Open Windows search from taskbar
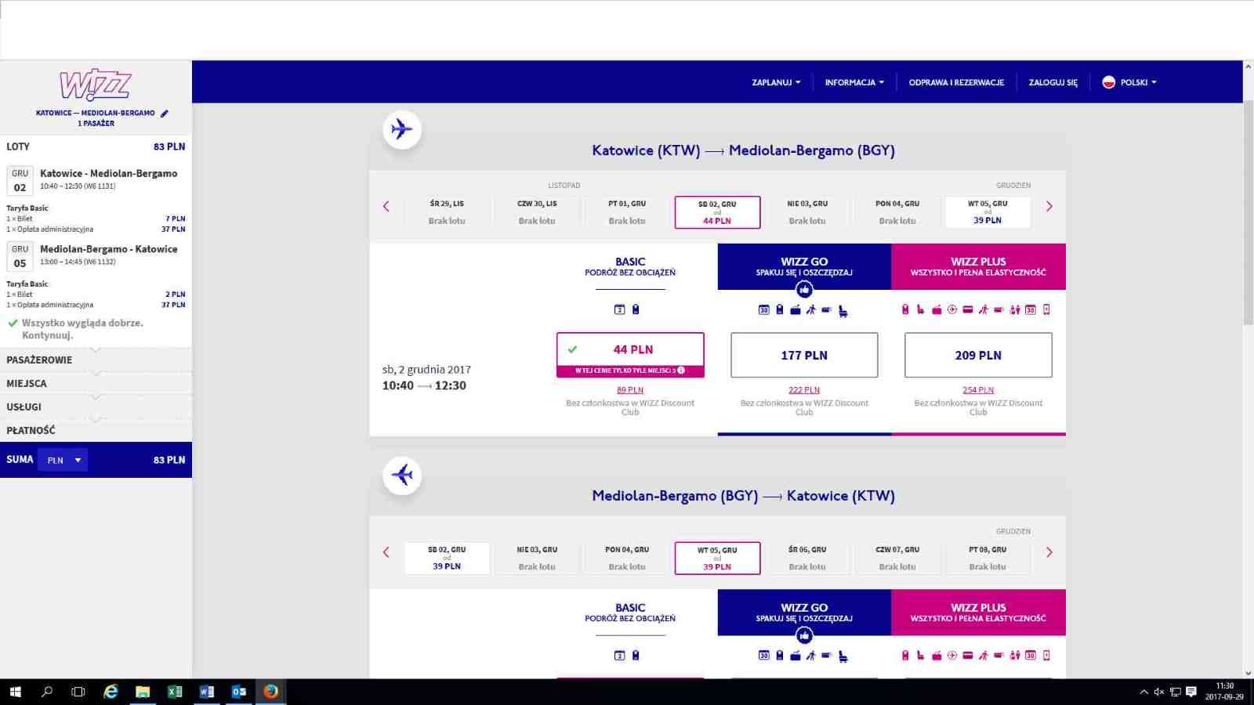 pos(47,692)
